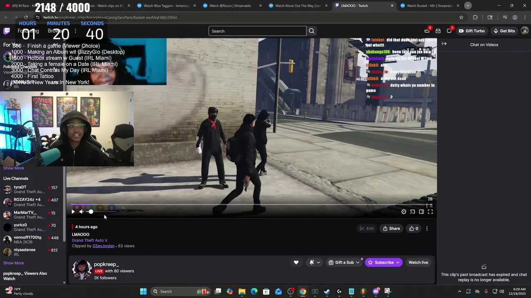Reload the page in Chrome
The width and height of the screenshot is (531, 298).
26,17
